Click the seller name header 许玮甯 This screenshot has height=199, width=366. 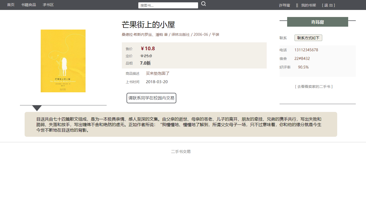[318, 22]
